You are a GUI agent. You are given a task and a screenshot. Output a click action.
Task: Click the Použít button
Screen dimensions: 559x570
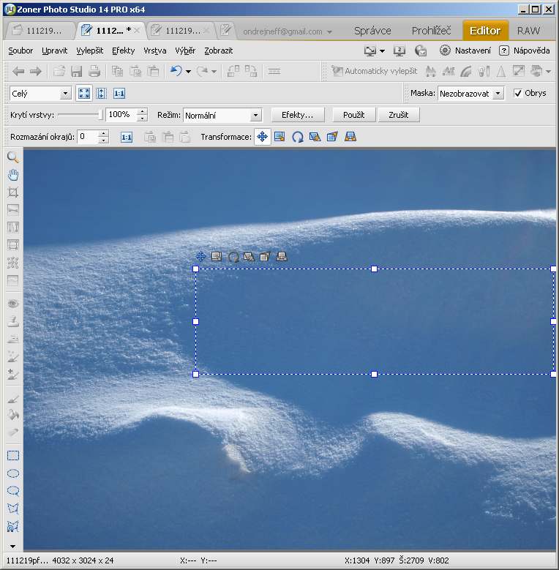click(x=353, y=115)
